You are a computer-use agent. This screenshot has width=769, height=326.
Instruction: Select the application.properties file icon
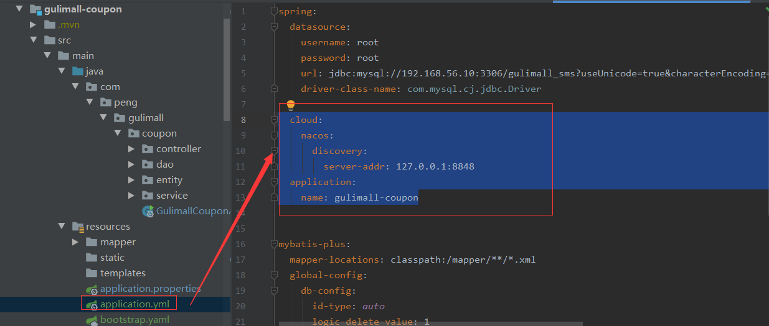click(92, 289)
